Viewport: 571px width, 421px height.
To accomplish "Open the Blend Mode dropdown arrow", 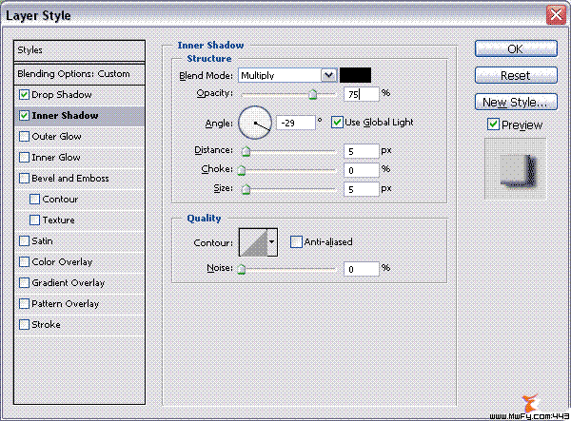I will 329,75.
